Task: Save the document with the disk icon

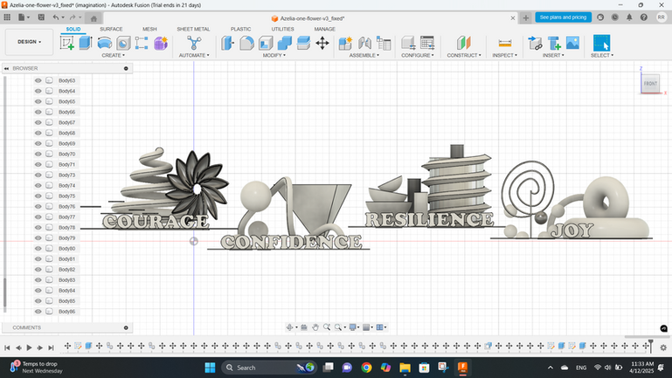Action: tap(41, 17)
